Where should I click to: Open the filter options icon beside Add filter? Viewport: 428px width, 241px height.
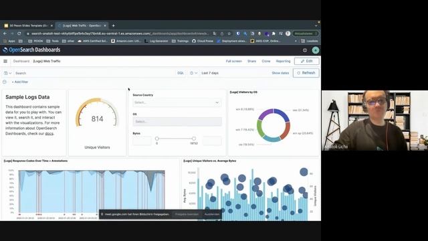(x=5, y=82)
